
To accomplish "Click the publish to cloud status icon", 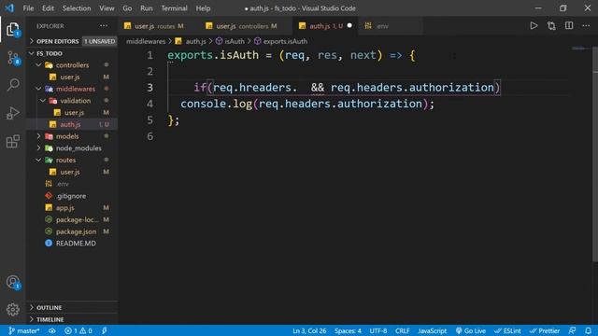I will pos(52,330).
